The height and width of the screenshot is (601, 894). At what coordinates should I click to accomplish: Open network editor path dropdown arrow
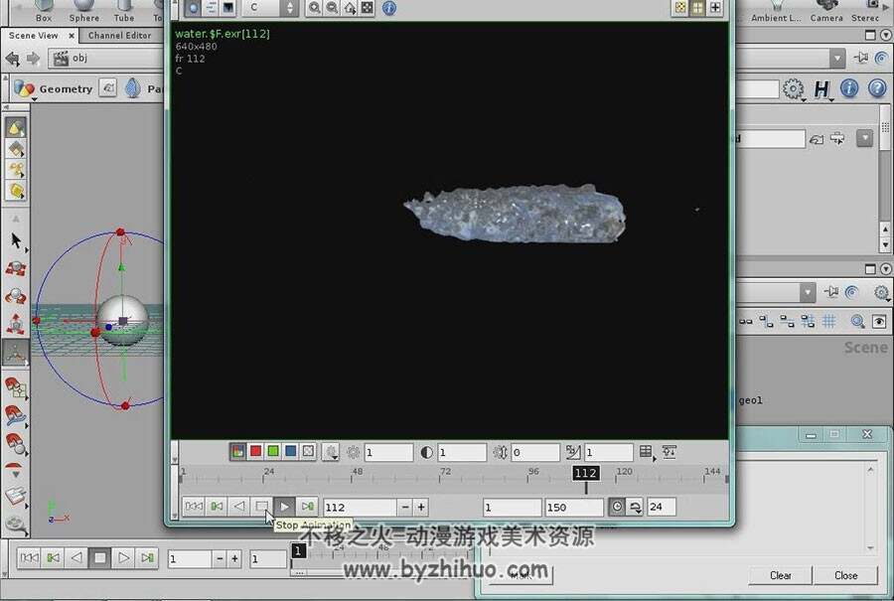pyautogui.click(x=808, y=292)
